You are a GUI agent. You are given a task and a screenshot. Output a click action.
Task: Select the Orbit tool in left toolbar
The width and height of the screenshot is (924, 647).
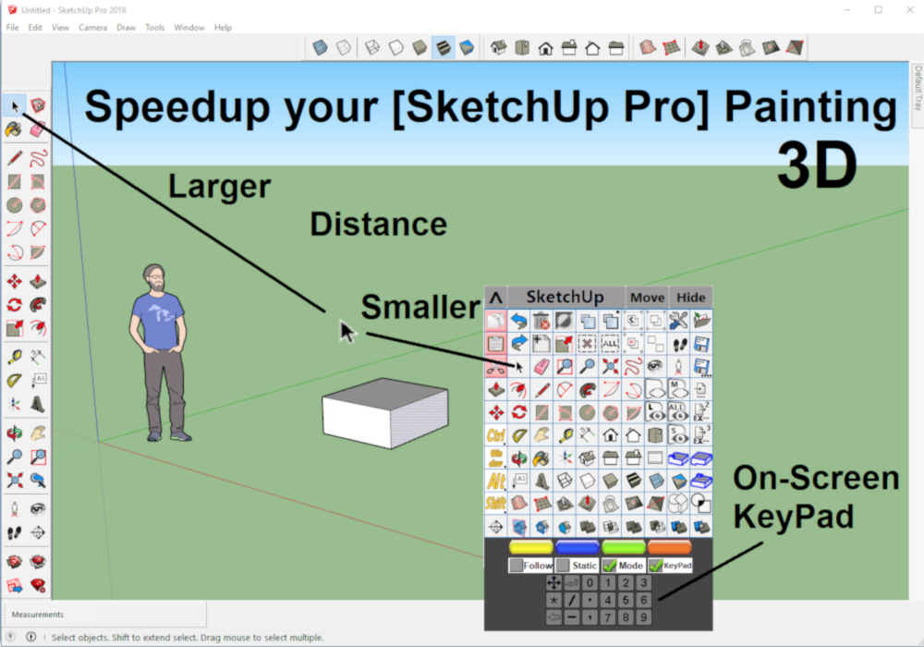coord(14,433)
